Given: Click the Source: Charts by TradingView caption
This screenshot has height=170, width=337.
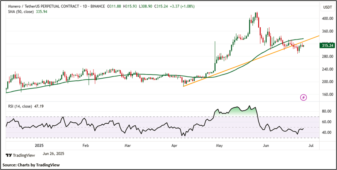Looking at the screenshot, I should pyautogui.click(x=31, y=165).
